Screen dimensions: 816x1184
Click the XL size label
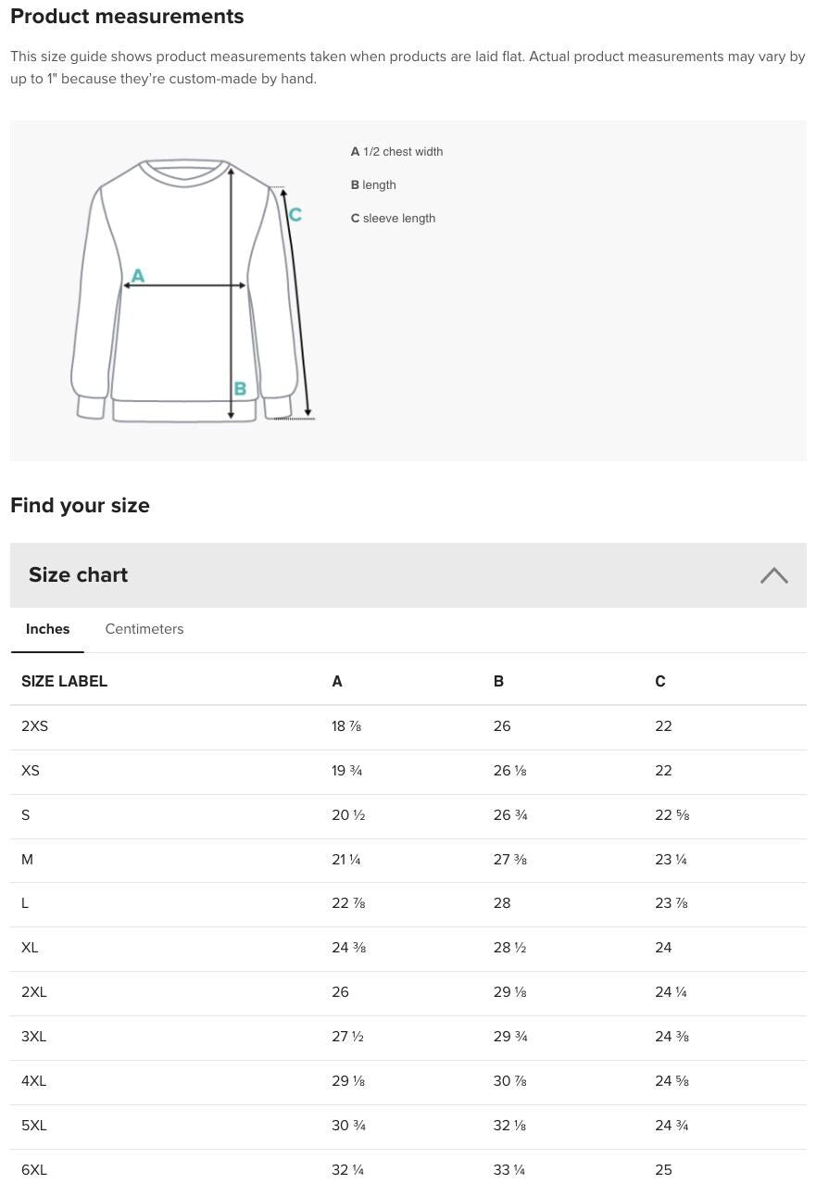30,948
